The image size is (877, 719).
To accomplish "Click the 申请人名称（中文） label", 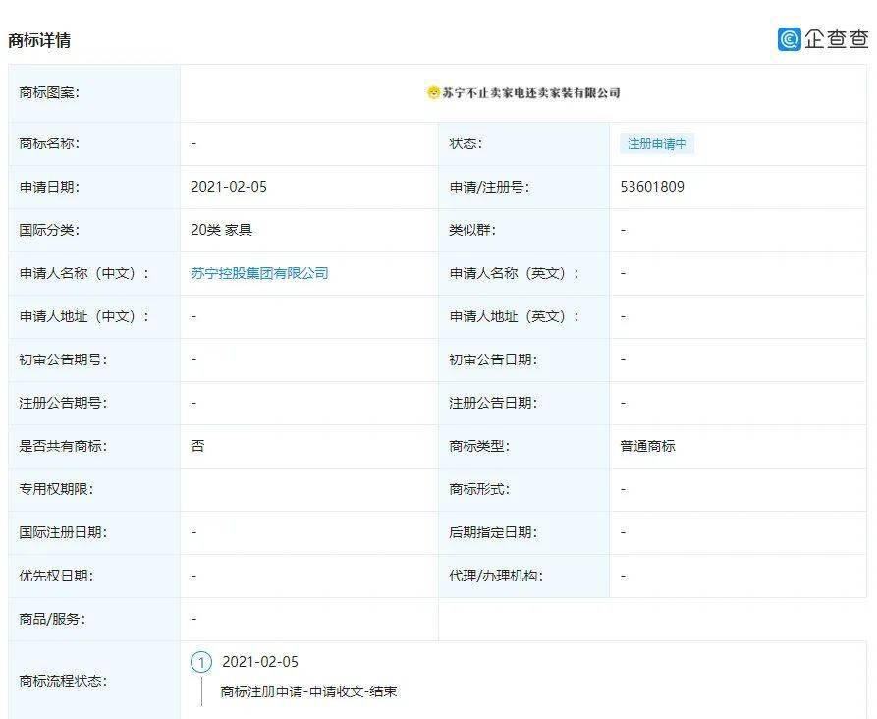I will [84, 273].
